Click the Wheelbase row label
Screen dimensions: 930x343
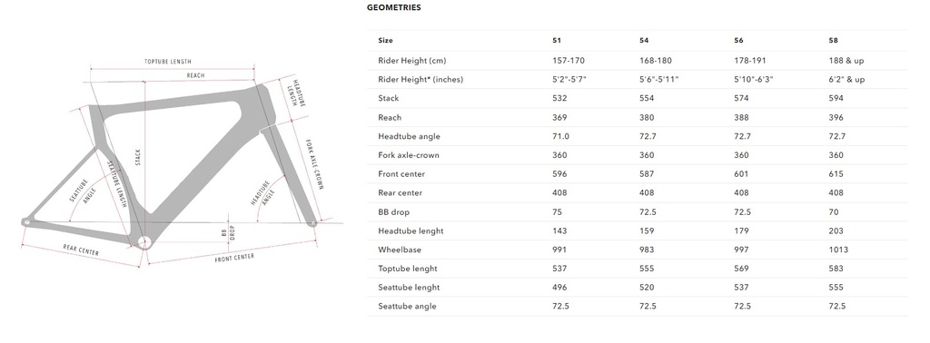point(400,250)
